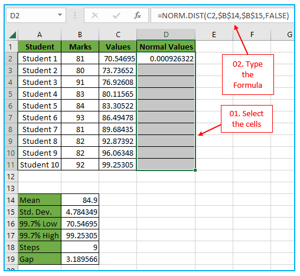The image size is (300, 276).
Task: Click cell containing 0.000926322
Action: 166,58
